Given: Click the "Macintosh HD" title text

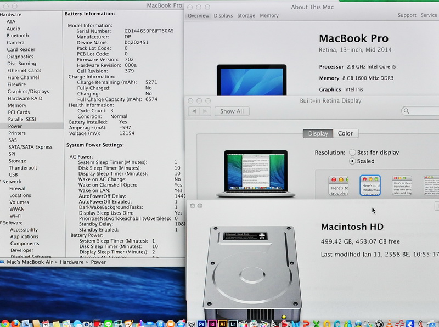Looking at the screenshot, I should coord(352,227).
